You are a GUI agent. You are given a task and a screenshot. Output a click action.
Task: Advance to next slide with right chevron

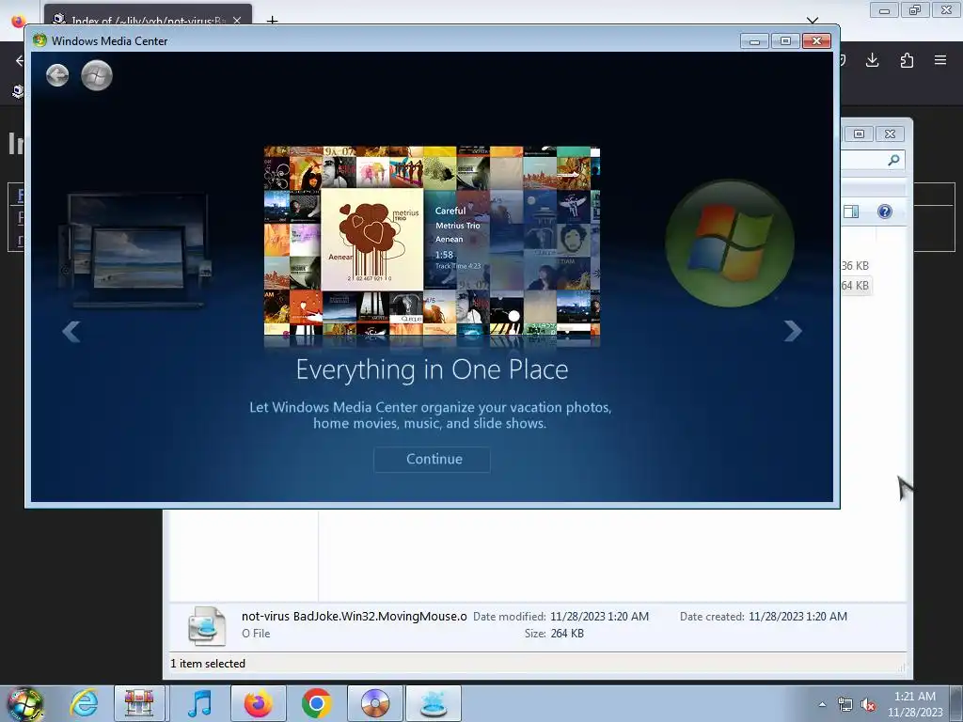pyautogui.click(x=792, y=332)
